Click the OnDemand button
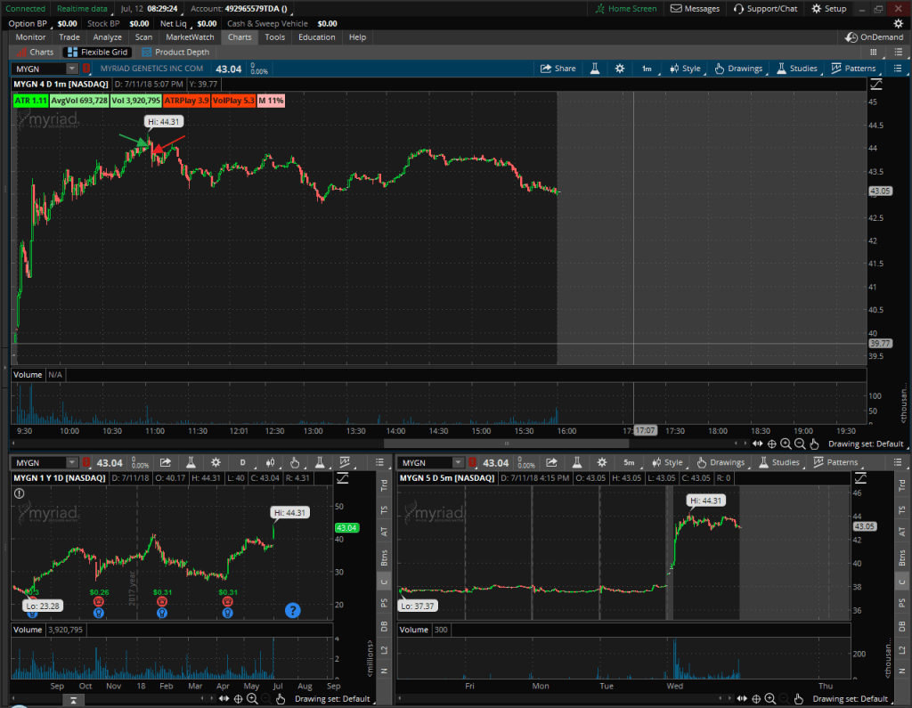 (x=875, y=37)
